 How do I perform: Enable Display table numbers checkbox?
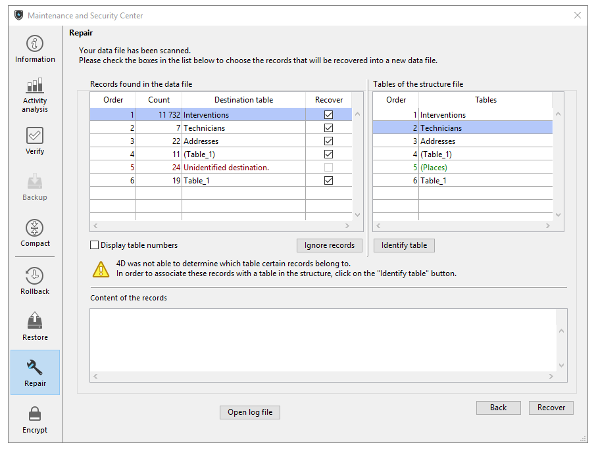(95, 245)
